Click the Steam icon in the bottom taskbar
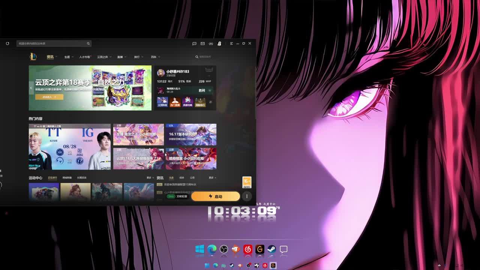The image size is (480, 270). pos(232,265)
